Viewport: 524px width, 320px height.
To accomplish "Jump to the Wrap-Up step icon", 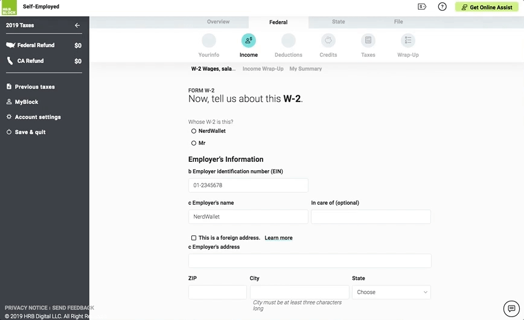I will [407, 40].
